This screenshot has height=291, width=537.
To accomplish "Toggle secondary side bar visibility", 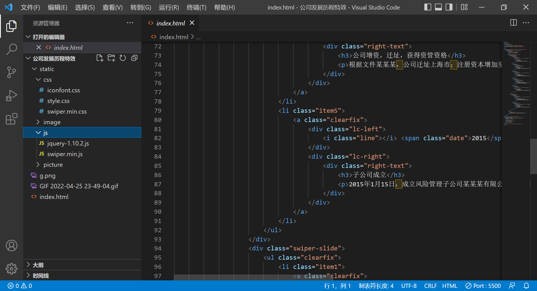I will point(449,7).
